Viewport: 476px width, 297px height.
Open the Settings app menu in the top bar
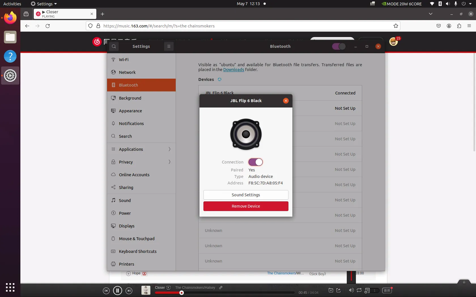pyautogui.click(x=44, y=4)
